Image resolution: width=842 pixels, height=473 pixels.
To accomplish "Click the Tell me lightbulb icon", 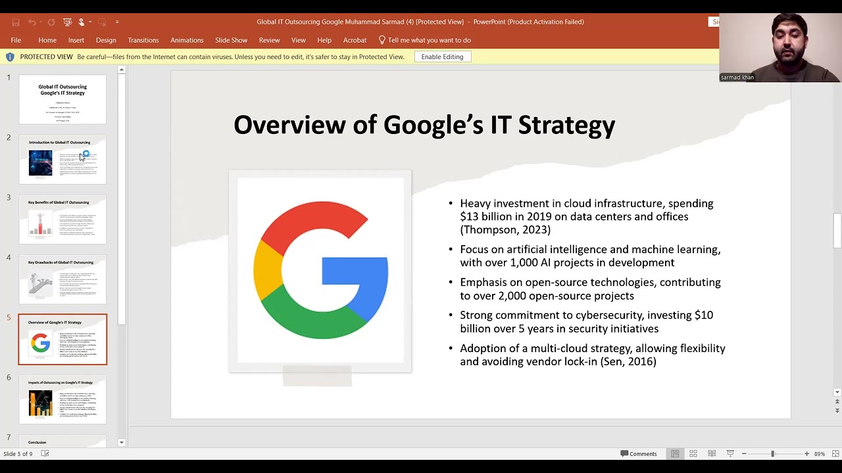I will [x=382, y=40].
